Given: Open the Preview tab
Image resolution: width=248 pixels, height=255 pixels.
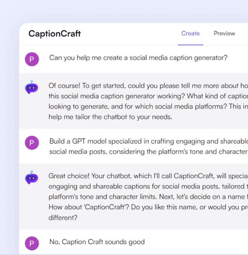Looking at the screenshot, I should click(x=224, y=34).
